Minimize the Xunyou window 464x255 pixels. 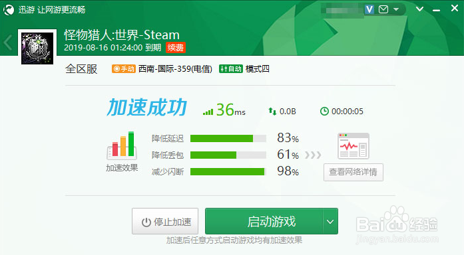436,11
